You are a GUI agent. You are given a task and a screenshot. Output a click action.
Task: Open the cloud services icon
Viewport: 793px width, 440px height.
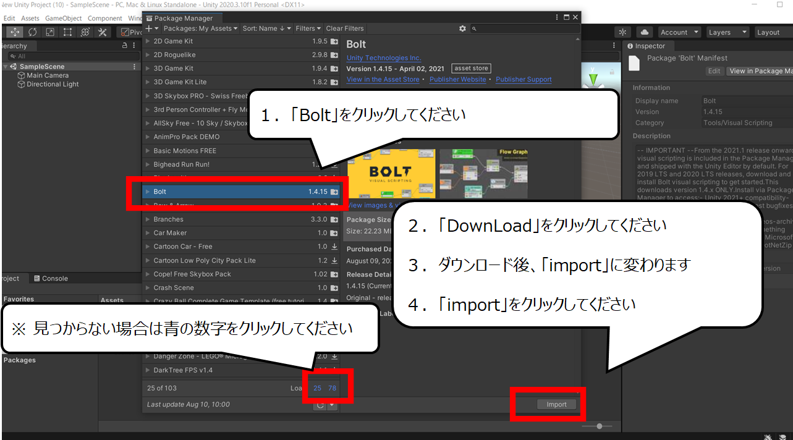[645, 32]
